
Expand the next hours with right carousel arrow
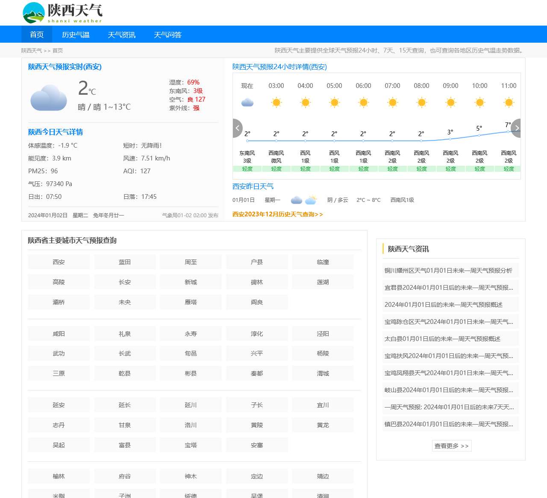[x=517, y=128]
